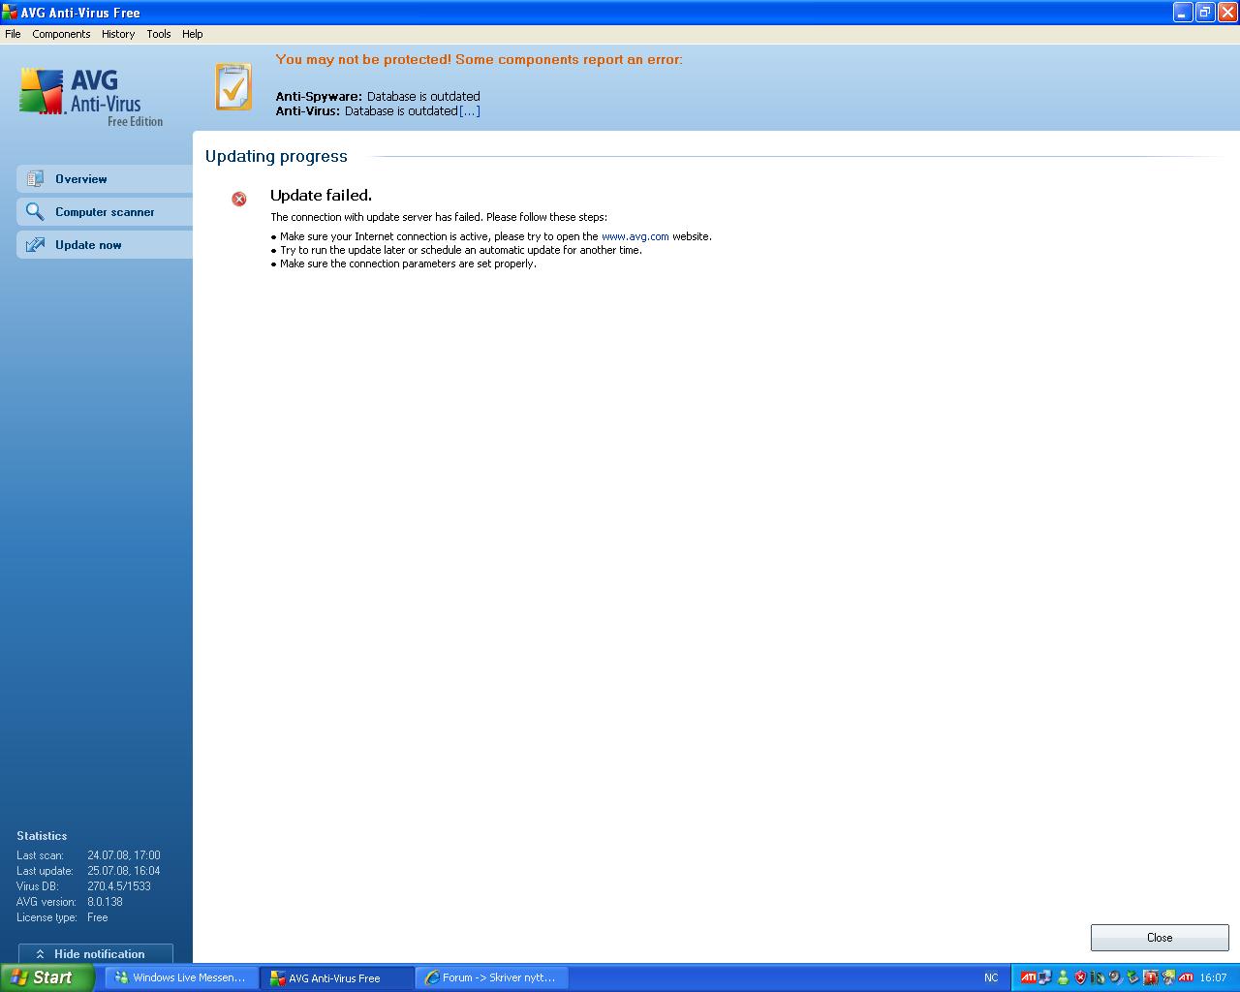
Task: Click the Update failed heading
Action: (321, 196)
